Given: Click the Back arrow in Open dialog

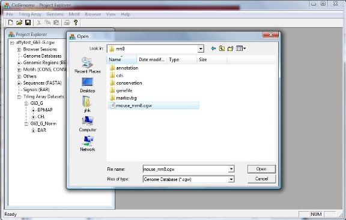Looking at the screenshot, I should pos(213,49).
